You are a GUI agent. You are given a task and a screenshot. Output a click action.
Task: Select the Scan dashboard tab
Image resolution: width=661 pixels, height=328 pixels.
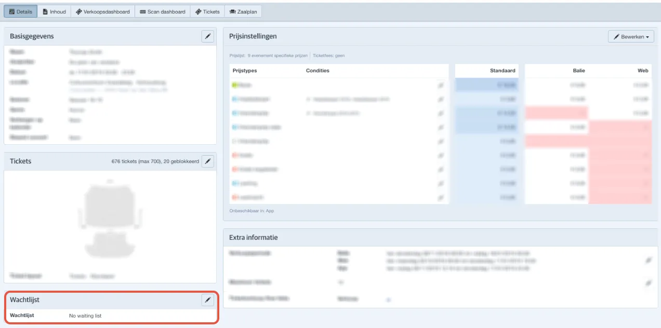tap(163, 11)
